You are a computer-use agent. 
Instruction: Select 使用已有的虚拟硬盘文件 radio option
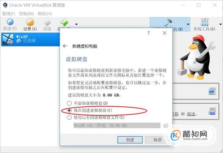[69, 117]
